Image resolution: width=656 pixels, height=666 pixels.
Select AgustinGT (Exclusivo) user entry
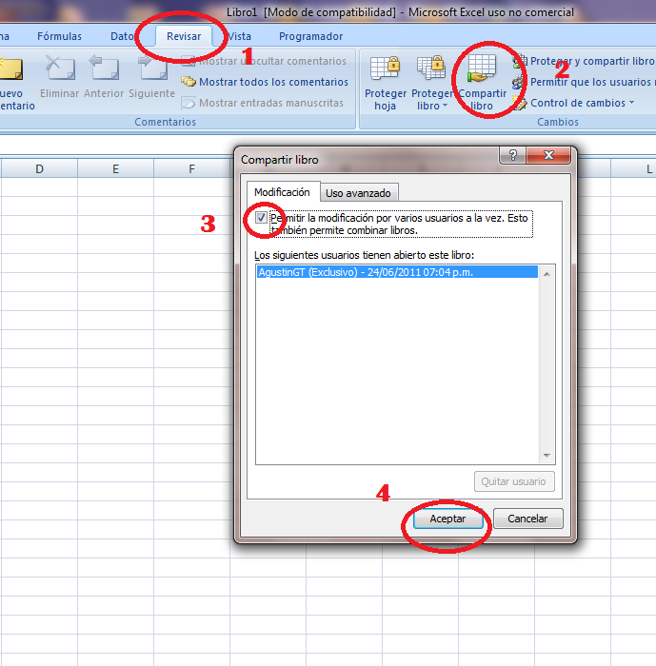click(x=397, y=272)
